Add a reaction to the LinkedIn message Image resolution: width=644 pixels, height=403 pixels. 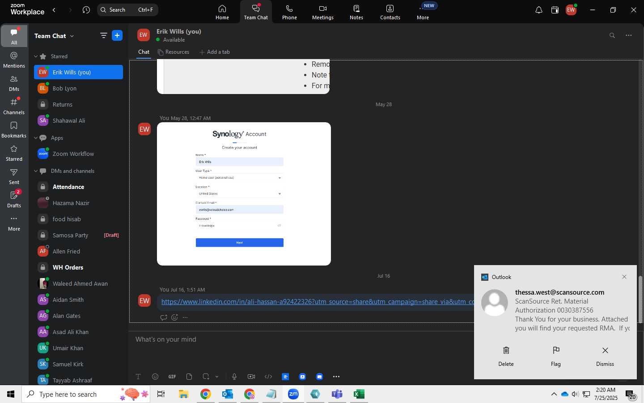pos(174,317)
